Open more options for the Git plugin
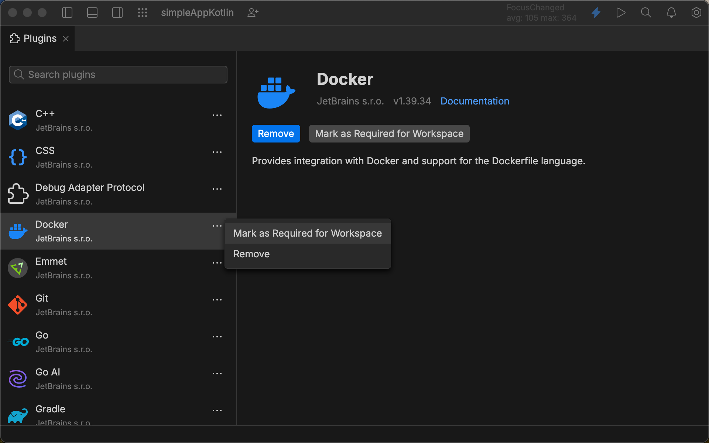709x443 pixels. click(217, 299)
